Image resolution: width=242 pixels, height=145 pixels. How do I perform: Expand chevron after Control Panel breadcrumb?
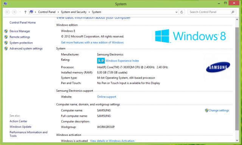(x=58, y=12)
